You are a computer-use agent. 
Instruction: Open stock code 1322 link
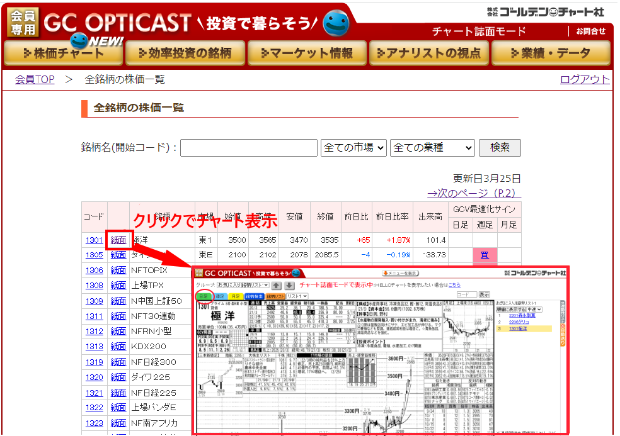coord(94,408)
